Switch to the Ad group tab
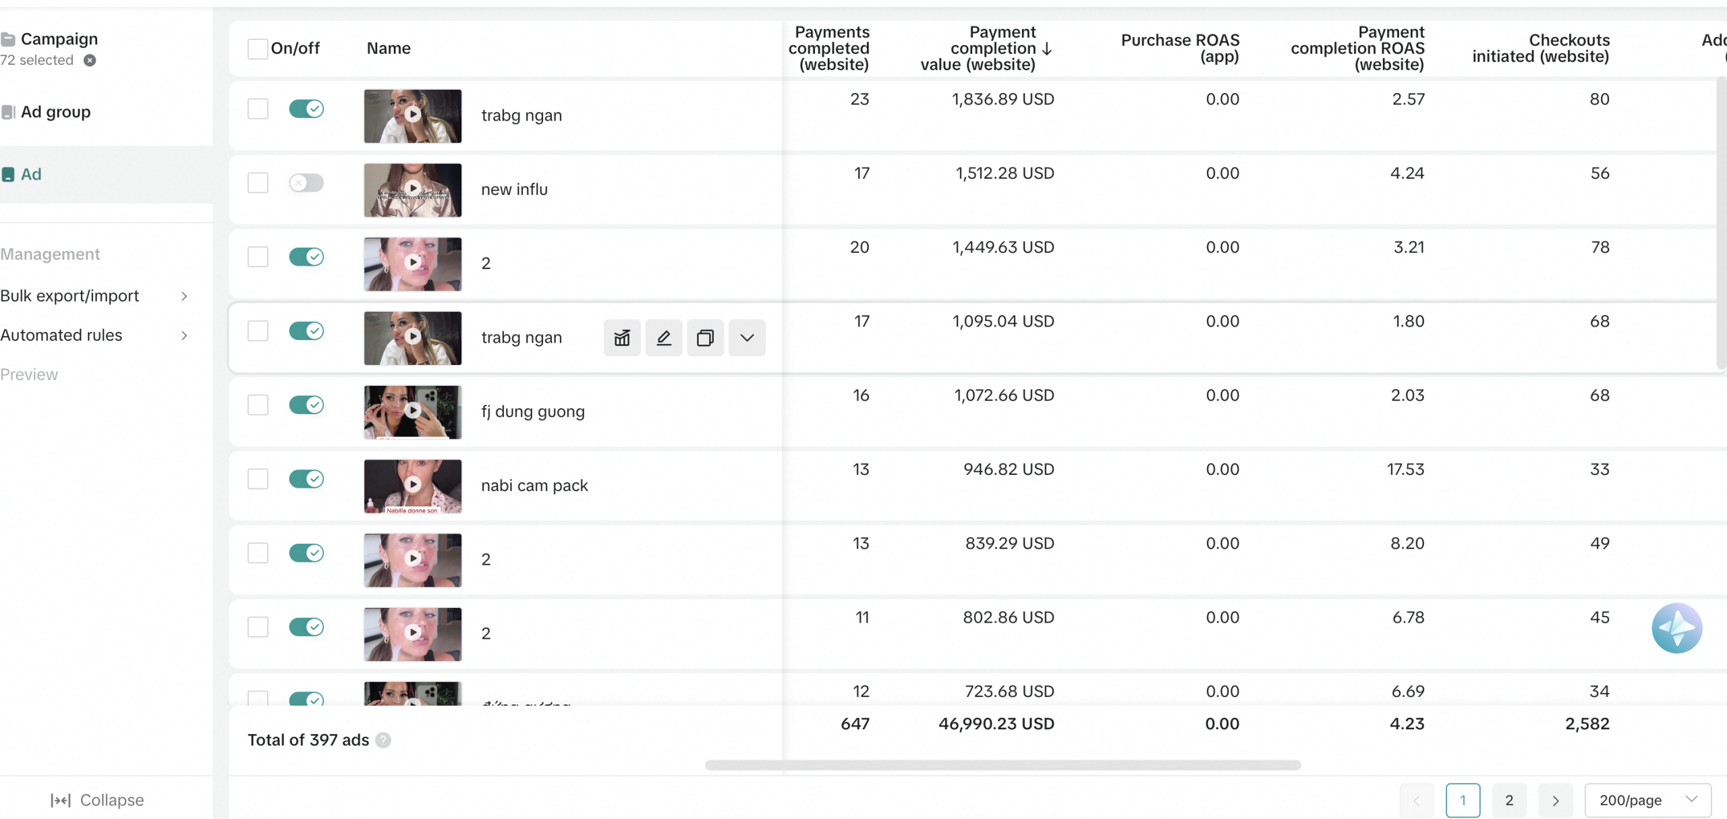This screenshot has width=1727, height=819. [55, 112]
